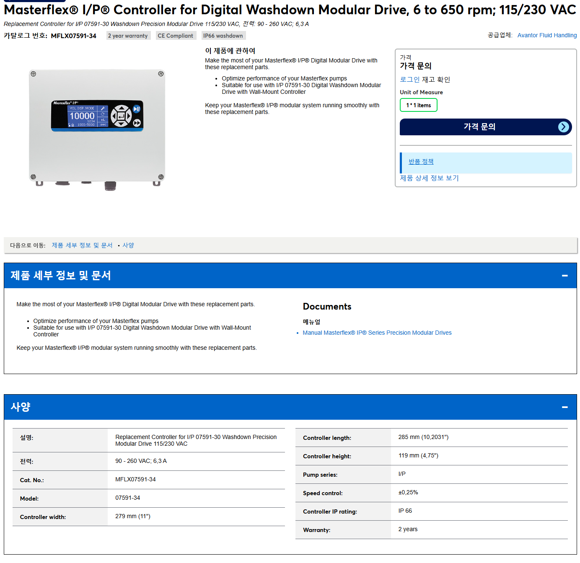Click the Documents heading
This screenshot has height=563, width=580.
(327, 307)
